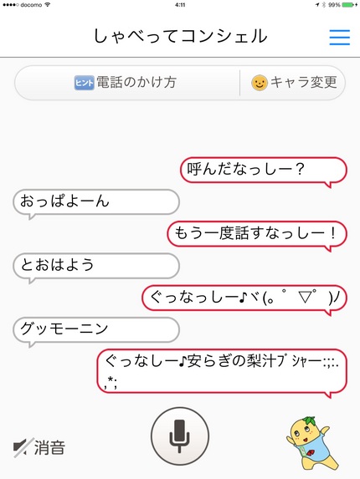Tap the microphone button to speak
This screenshot has height=479, width=360.
point(180,436)
